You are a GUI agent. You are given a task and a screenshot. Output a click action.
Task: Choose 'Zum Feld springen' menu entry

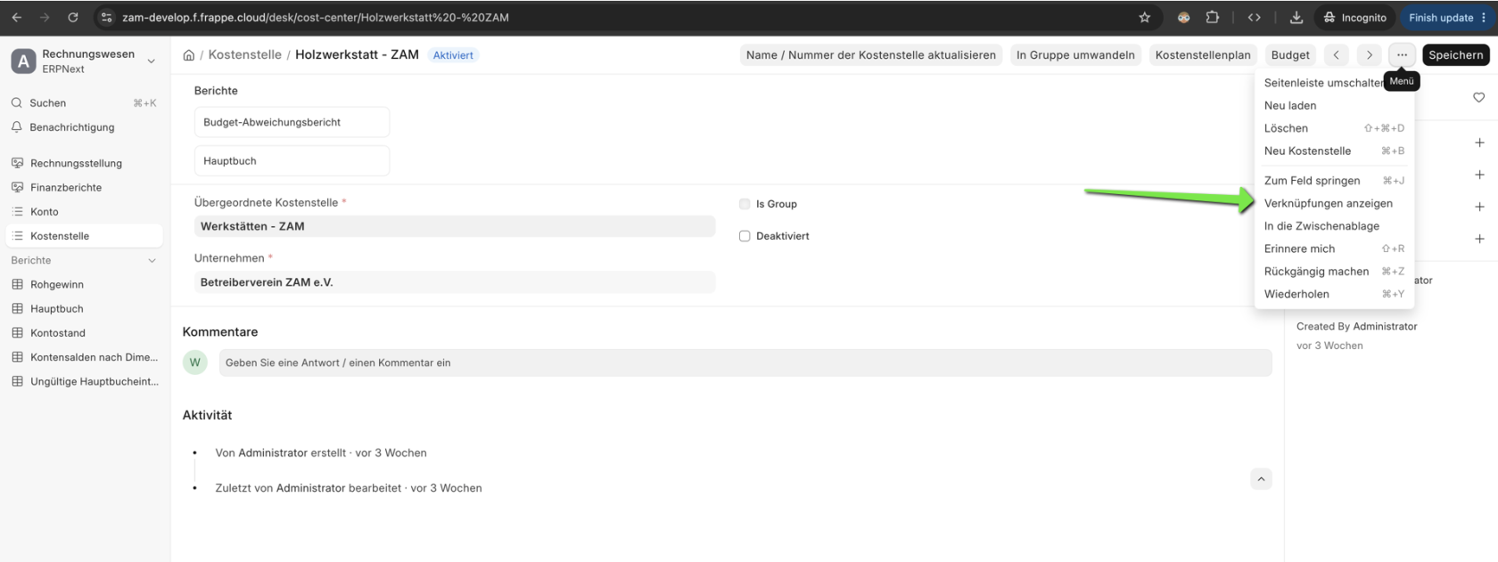click(1334, 180)
